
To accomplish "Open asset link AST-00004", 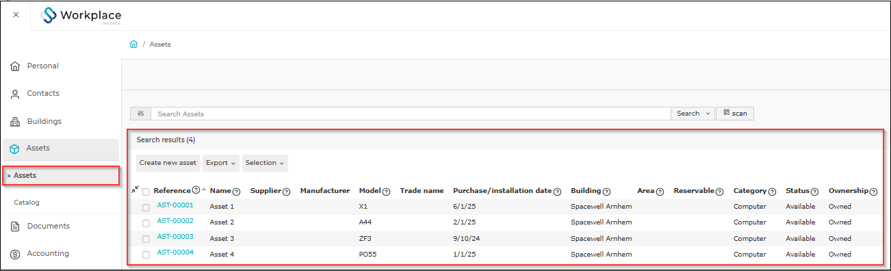I will [175, 253].
